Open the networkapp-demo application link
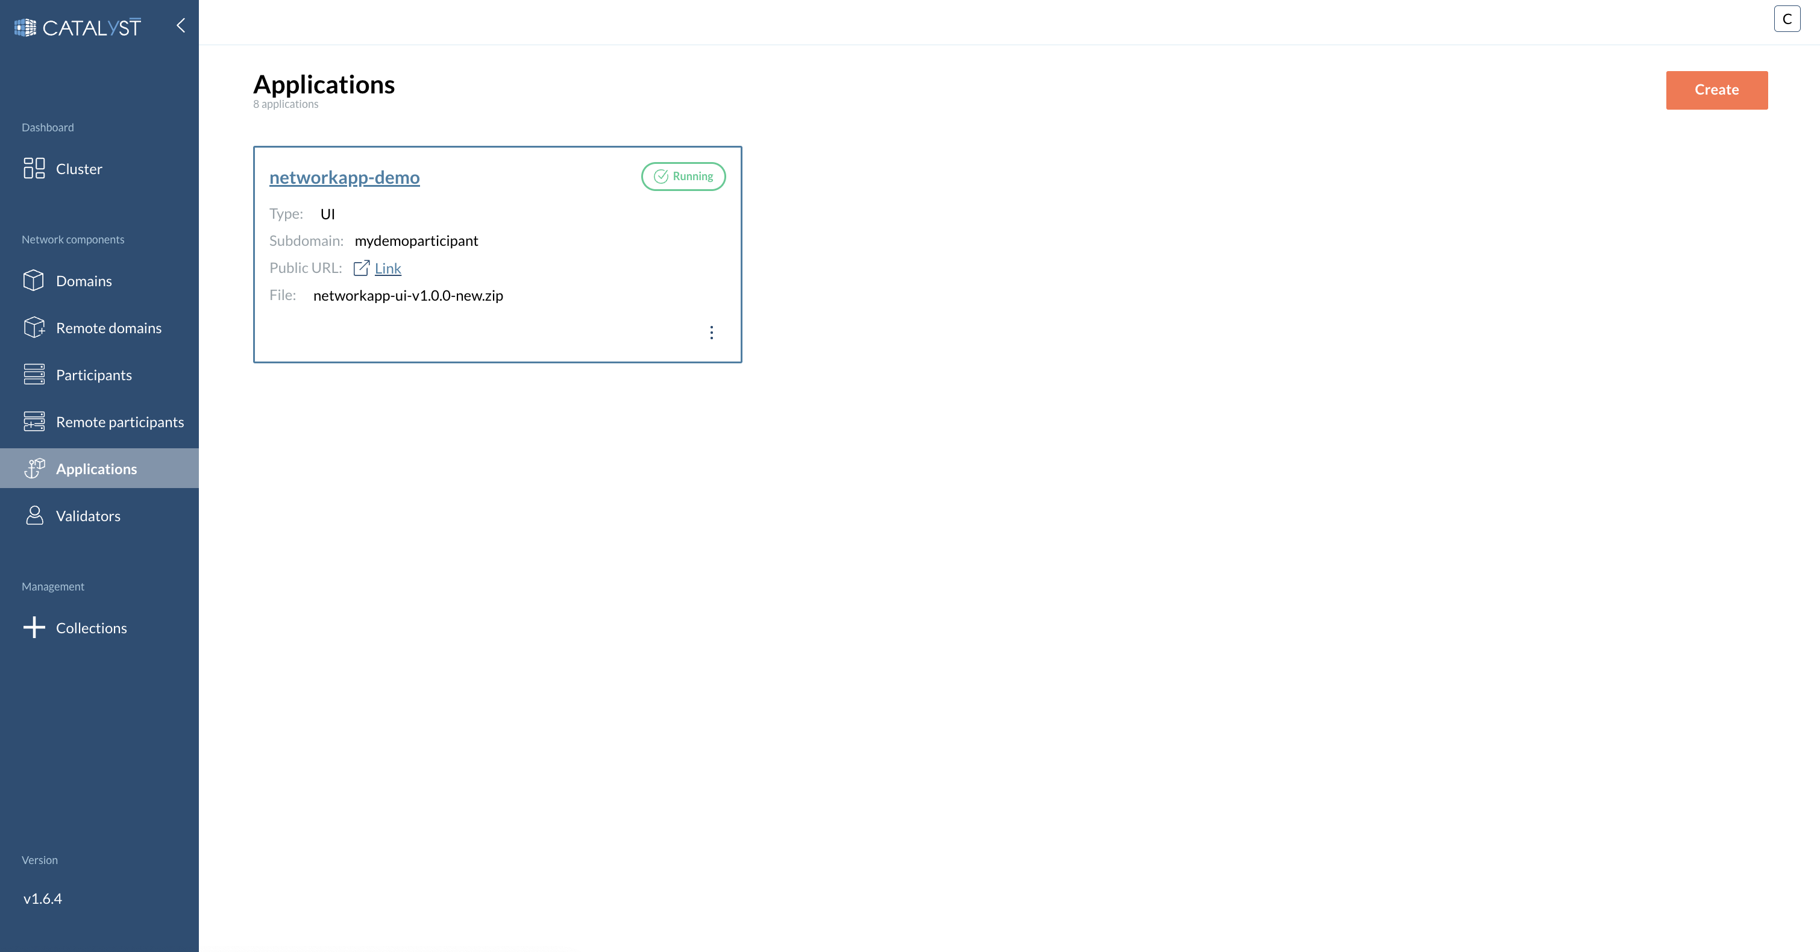The height and width of the screenshot is (952, 1820). pyautogui.click(x=344, y=177)
